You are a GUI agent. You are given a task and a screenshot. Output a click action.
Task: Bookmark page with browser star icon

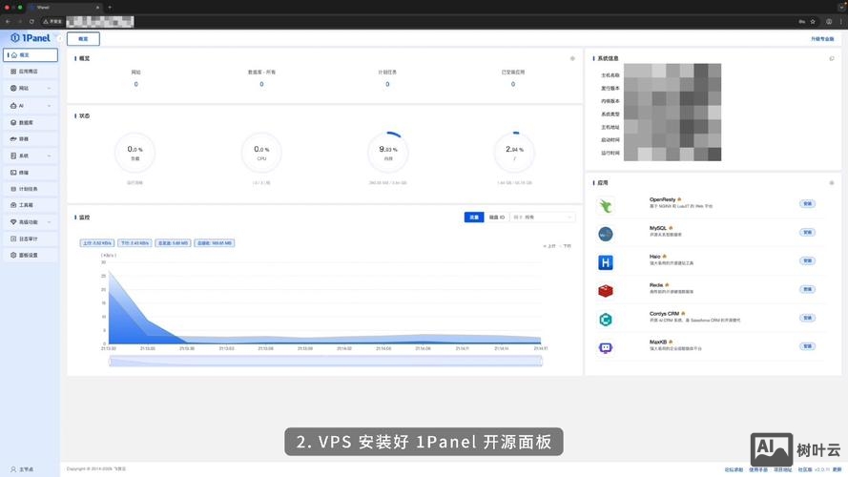[x=813, y=22]
